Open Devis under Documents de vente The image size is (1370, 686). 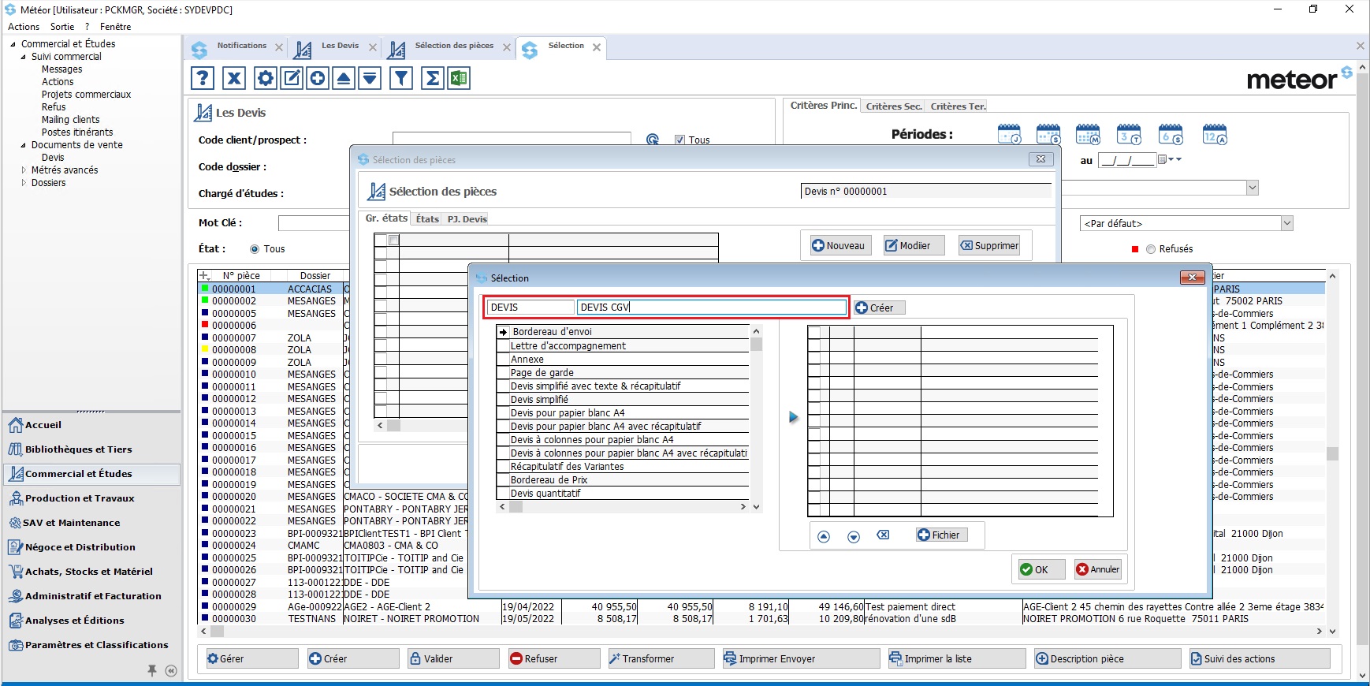click(53, 158)
